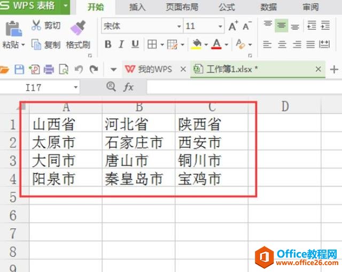The height and width of the screenshot is (272, 342).
Task: Click the Copy (复制) button
Action: coord(46,44)
